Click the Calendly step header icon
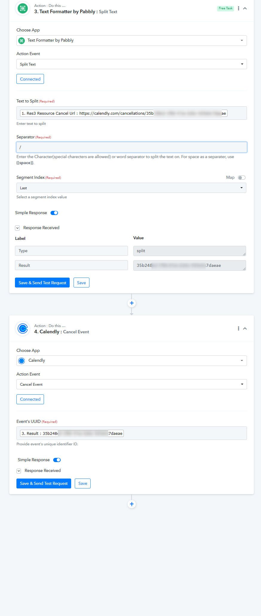 (22, 329)
